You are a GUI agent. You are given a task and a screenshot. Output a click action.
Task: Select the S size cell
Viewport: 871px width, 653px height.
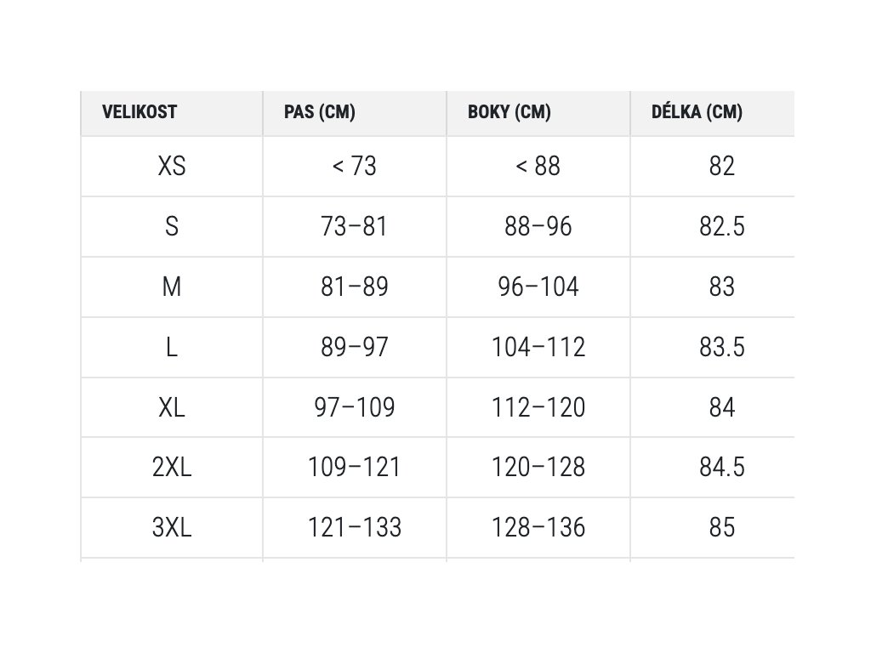pyautogui.click(x=172, y=226)
